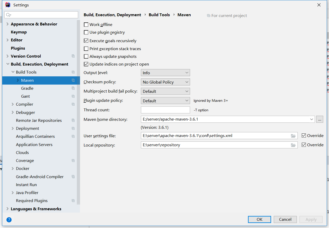Uncheck Execute goals recursively
The image size is (329, 228).
coord(86,41)
